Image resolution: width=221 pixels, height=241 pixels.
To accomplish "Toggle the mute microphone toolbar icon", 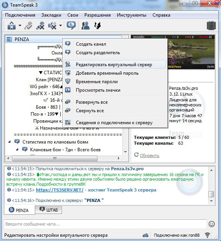I will (40, 26).
